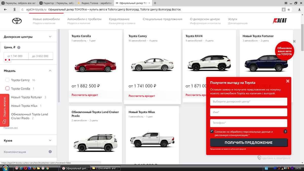Screen dimensions: 304x171
Task: Switch to first 'Перекупы, забрали все' tab
Action: (19, 3)
